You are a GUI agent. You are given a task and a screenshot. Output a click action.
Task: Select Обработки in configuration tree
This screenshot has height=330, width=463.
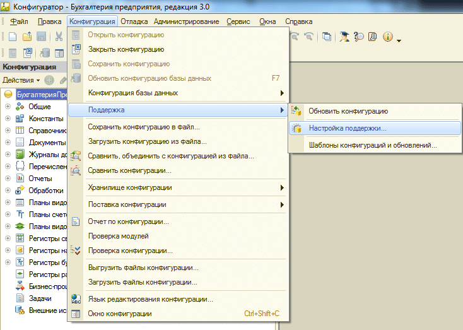coord(45,191)
